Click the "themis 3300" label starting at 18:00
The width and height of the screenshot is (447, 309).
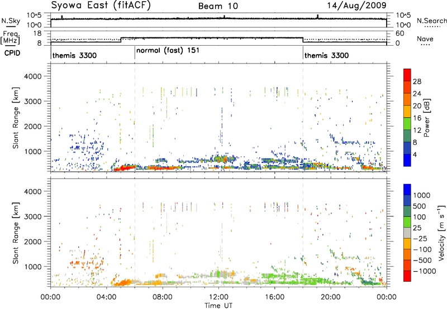(x=326, y=55)
